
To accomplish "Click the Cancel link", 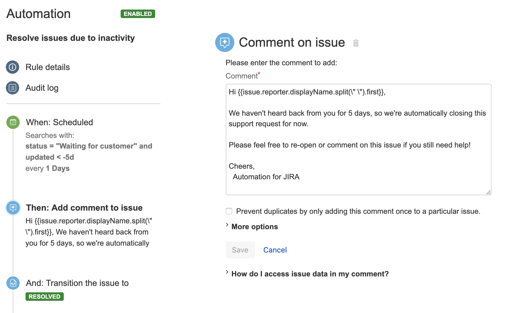I will coord(275,250).
